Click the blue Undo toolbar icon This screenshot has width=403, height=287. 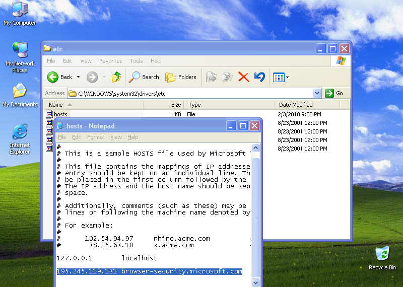[259, 77]
